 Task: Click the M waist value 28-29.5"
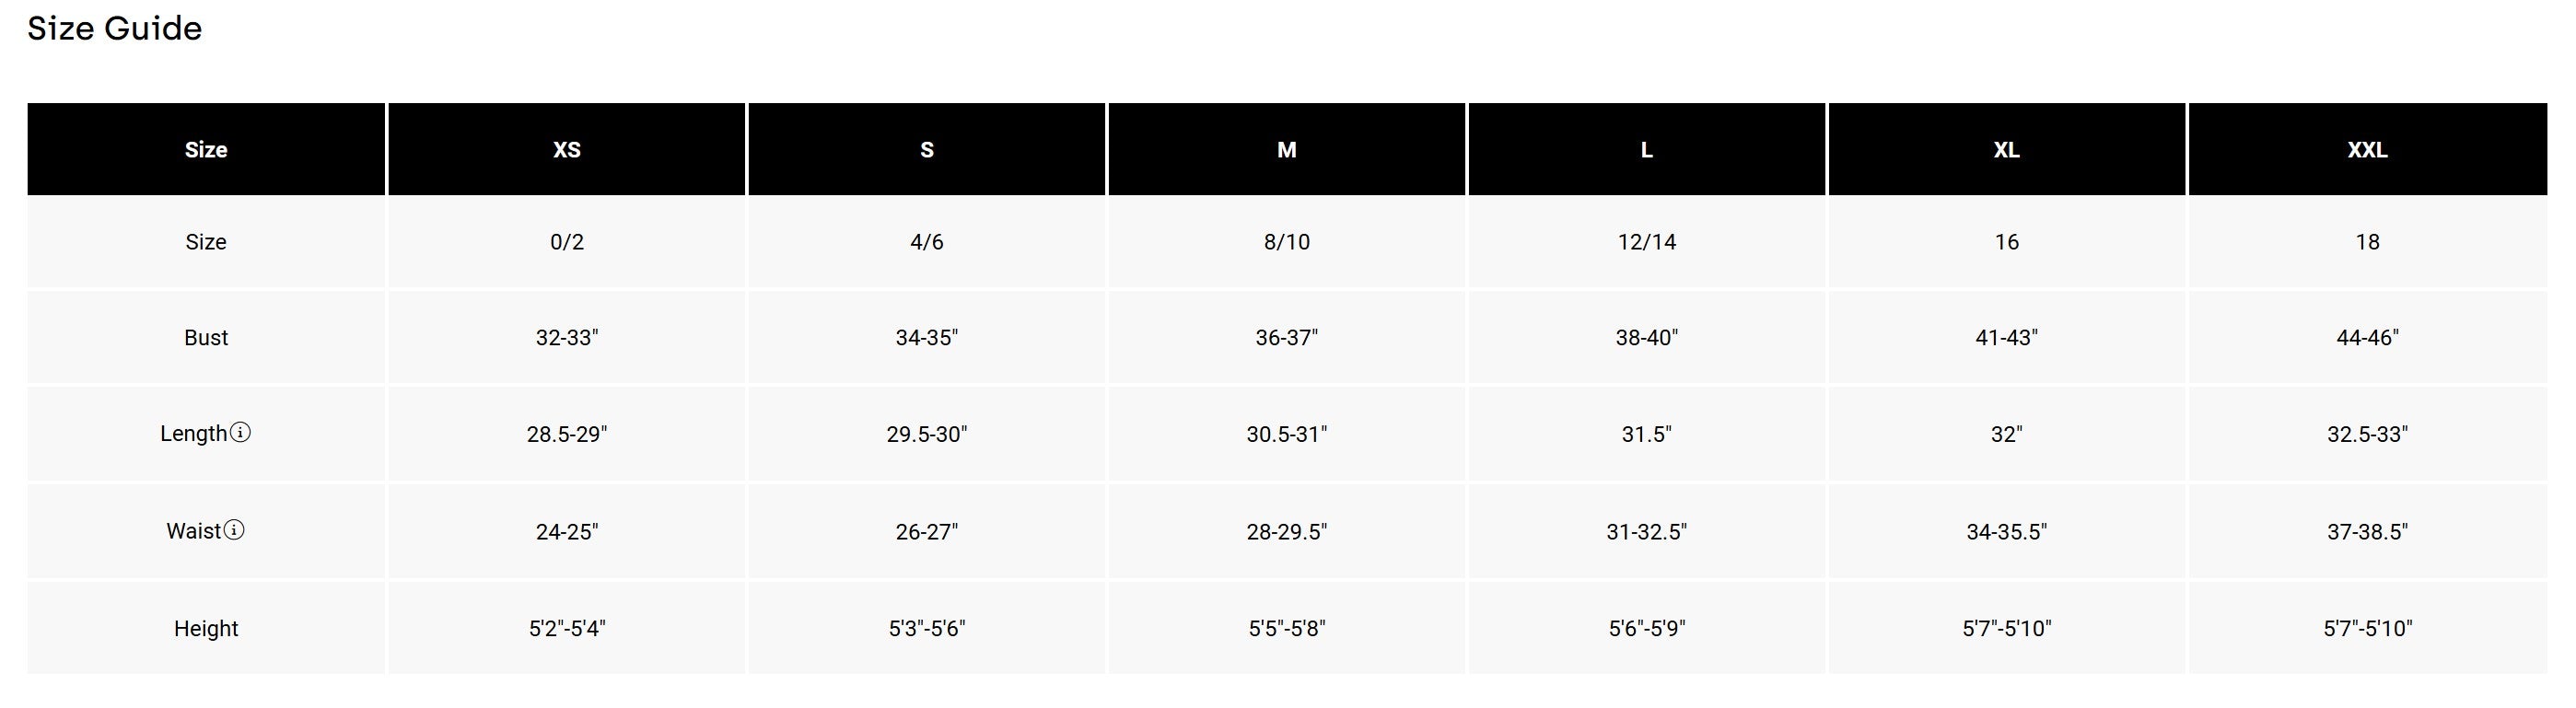pyautogui.click(x=1287, y=532)
